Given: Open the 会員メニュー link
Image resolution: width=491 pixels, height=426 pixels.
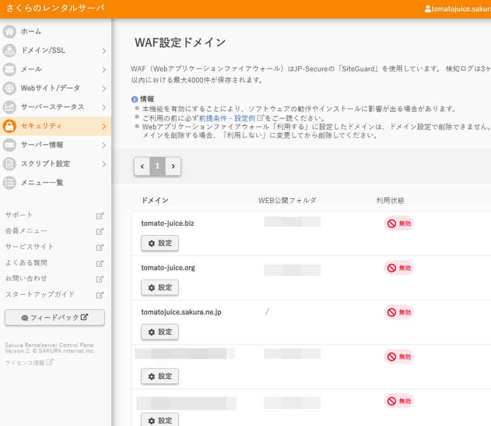Looking at the screenshot, I should (26, 231).
